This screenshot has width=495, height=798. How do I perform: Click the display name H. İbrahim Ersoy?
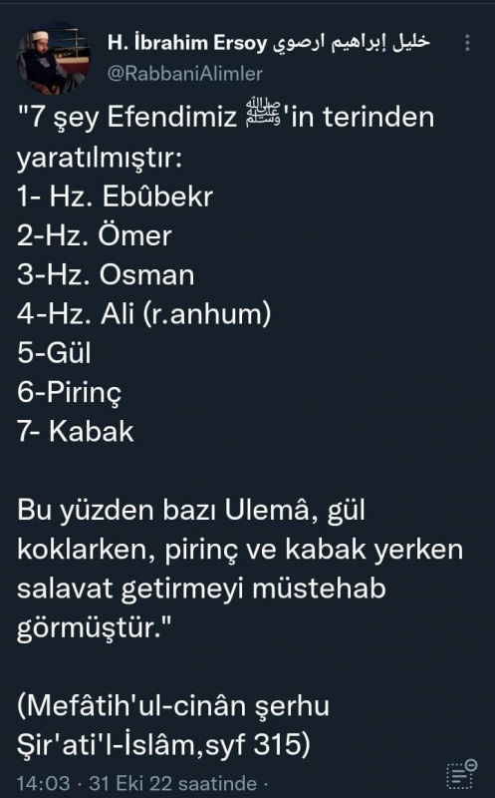(187, 43)
